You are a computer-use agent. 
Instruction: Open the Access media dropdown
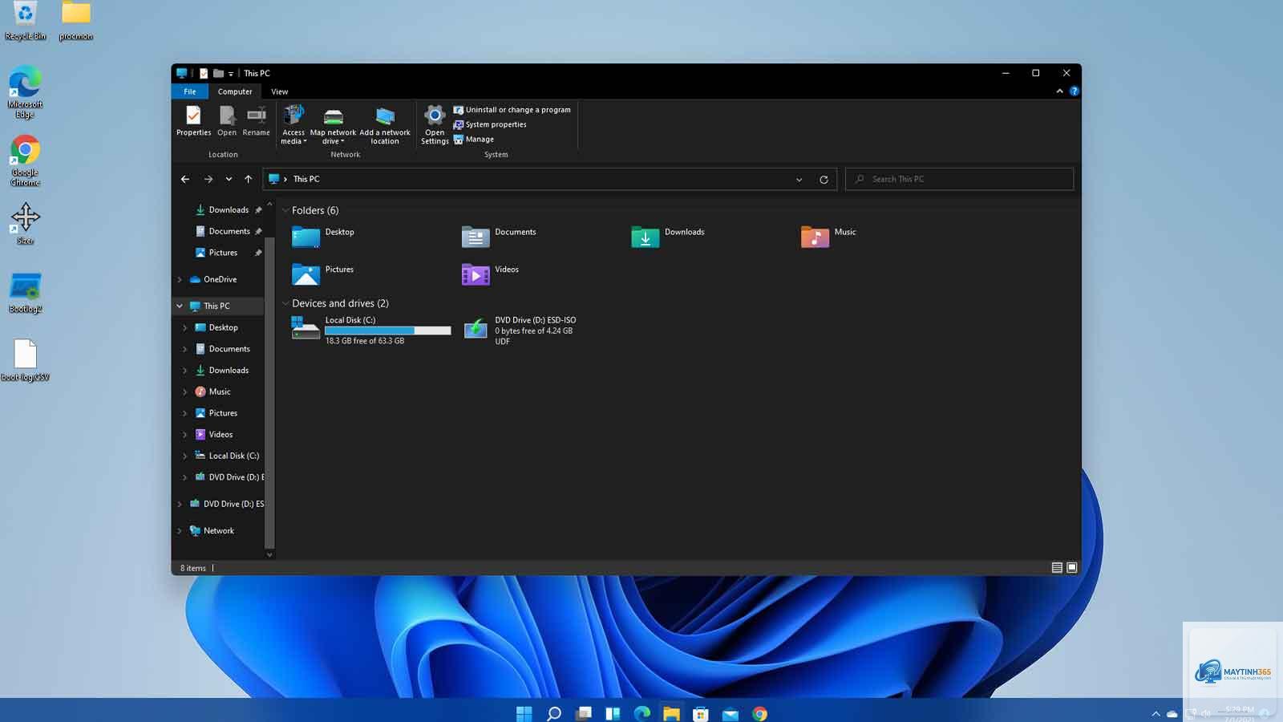pyautogui.click(x=293, y=125)
